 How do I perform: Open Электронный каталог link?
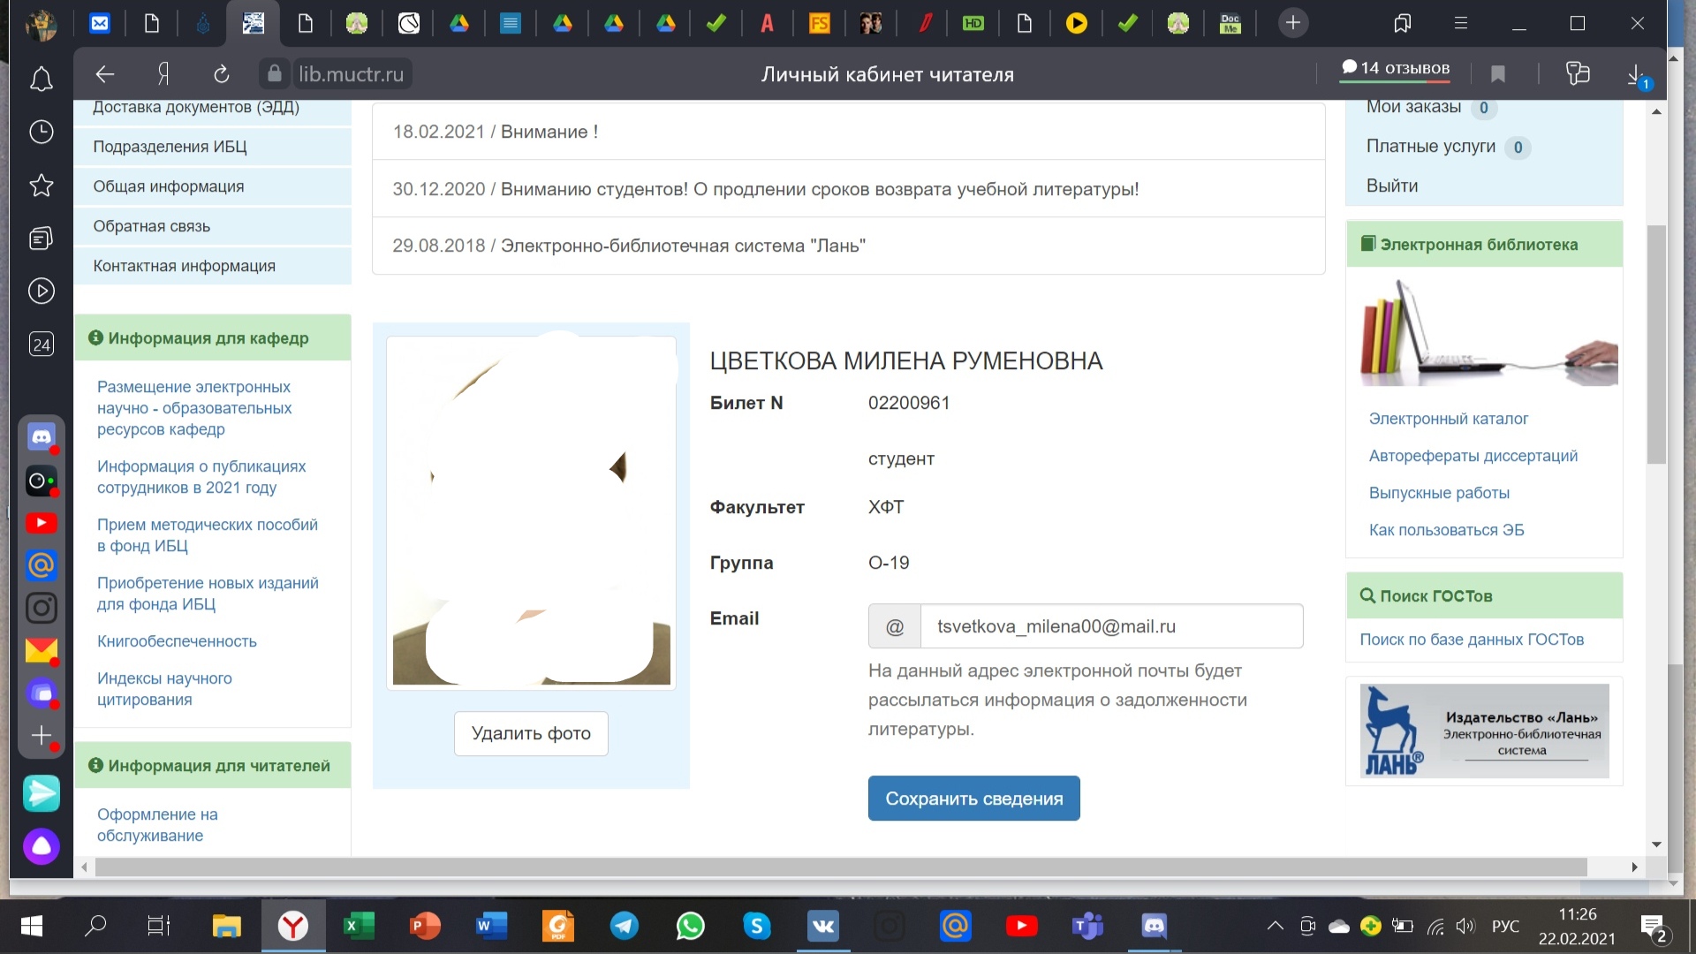pyautogui.click(x=1448, y=419)
